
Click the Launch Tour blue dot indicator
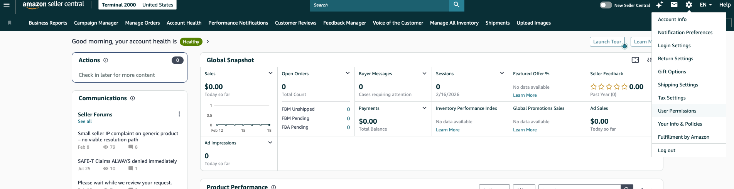(x=624, y=46)
